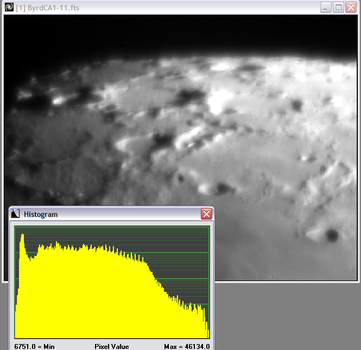
Task: Close the ByrdCA1-11.fts image window
Action: pos(351,7)
